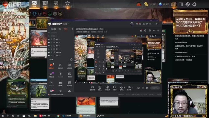Open Windows Start menu
This screenshot has width=209, height=118.
tap(3, 116)
